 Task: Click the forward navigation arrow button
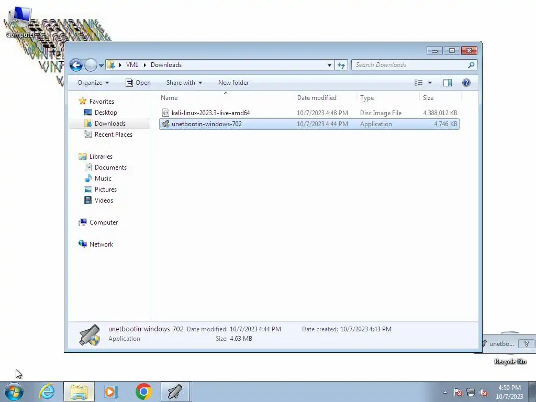(x=91, y=65)
